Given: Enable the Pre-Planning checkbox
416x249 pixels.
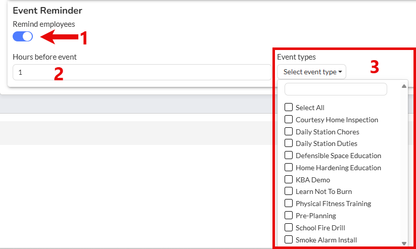Looking at the screenshot, I should (289, 215).
